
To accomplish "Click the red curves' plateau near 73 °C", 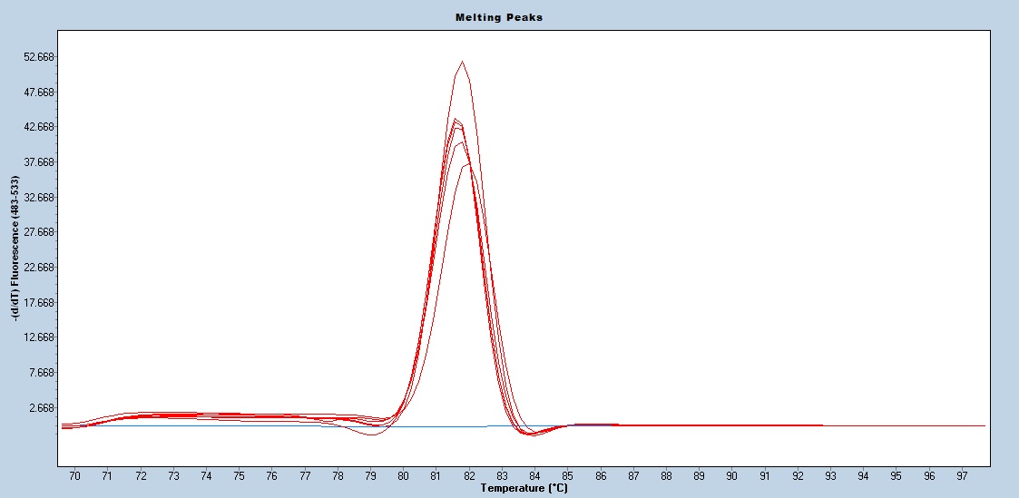I will (172, 415).
